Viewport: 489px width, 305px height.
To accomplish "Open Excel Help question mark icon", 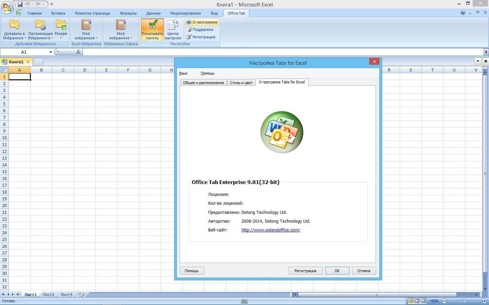I will point(463,13).
